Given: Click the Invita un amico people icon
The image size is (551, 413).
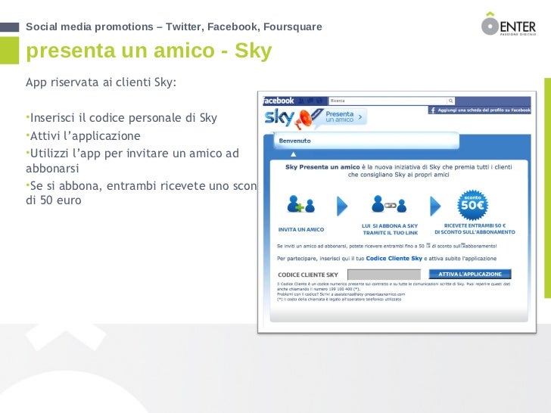Looking at the screenshot, I should 300,204.
